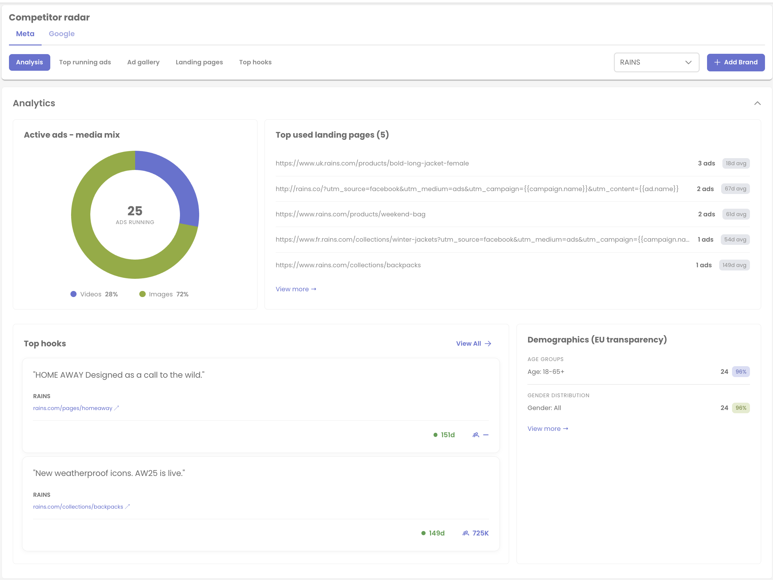Open the external link icon beside rains.com/pages/homeaway

point(117,408)
